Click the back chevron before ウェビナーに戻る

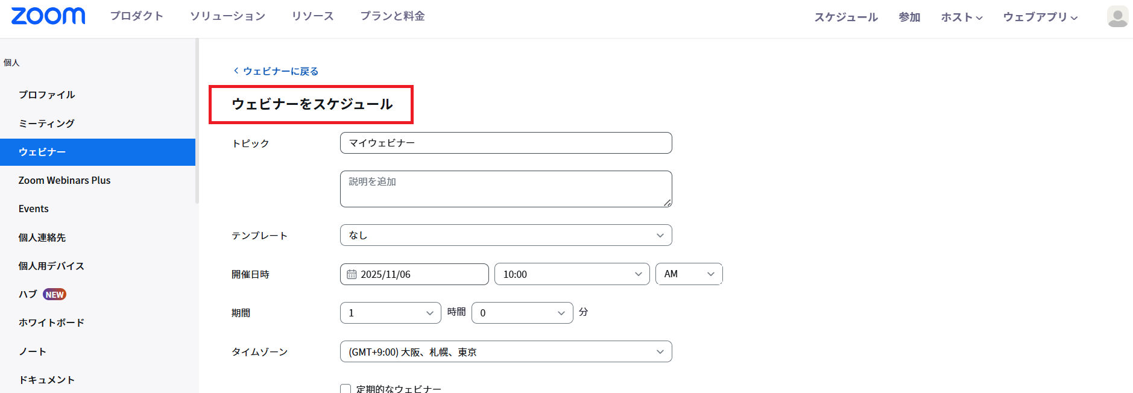pyautogui.click(x=236, y=71)
